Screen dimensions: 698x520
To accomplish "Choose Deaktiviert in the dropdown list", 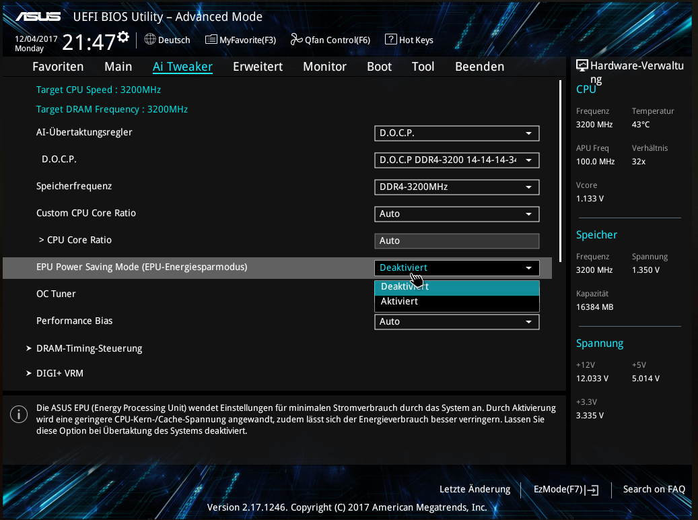I will 457,287.
